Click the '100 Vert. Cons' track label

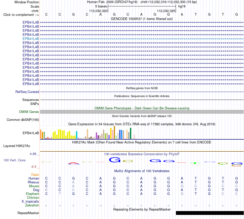tap(14, 160)
